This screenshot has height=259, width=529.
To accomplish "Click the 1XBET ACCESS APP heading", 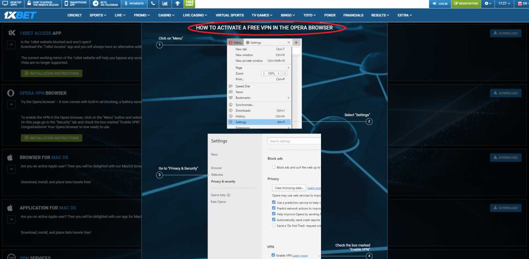I will point(41,33).
